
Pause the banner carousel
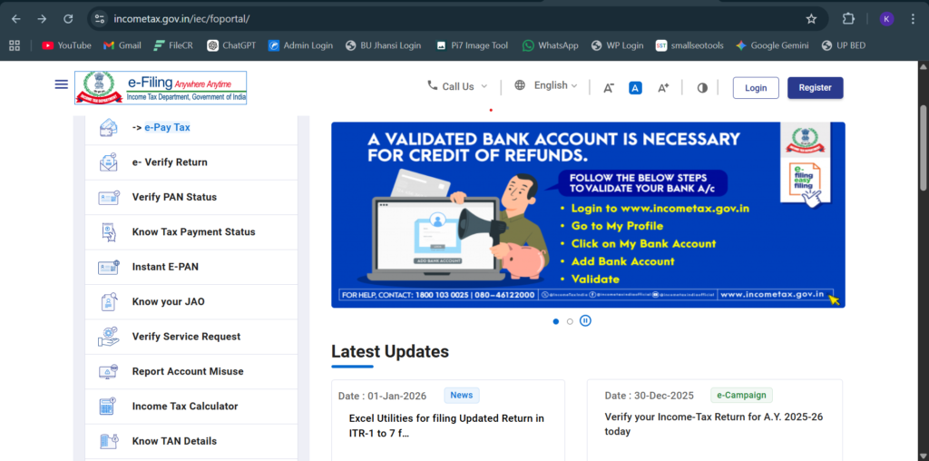[585, 321]
